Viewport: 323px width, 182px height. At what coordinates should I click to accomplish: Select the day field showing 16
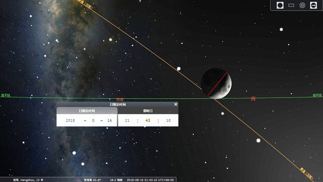(110, 120)
